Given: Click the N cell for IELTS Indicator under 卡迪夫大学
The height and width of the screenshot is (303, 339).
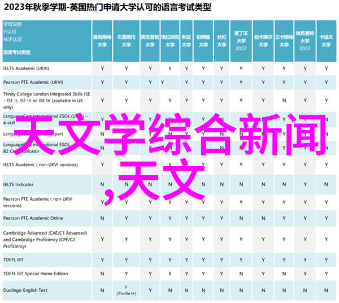Looking at the screenshot, I should point(326,184).
